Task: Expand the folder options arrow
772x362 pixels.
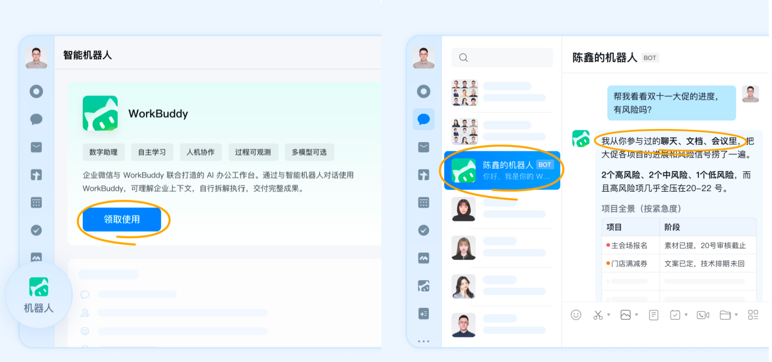Action: [x=736, y=315]
